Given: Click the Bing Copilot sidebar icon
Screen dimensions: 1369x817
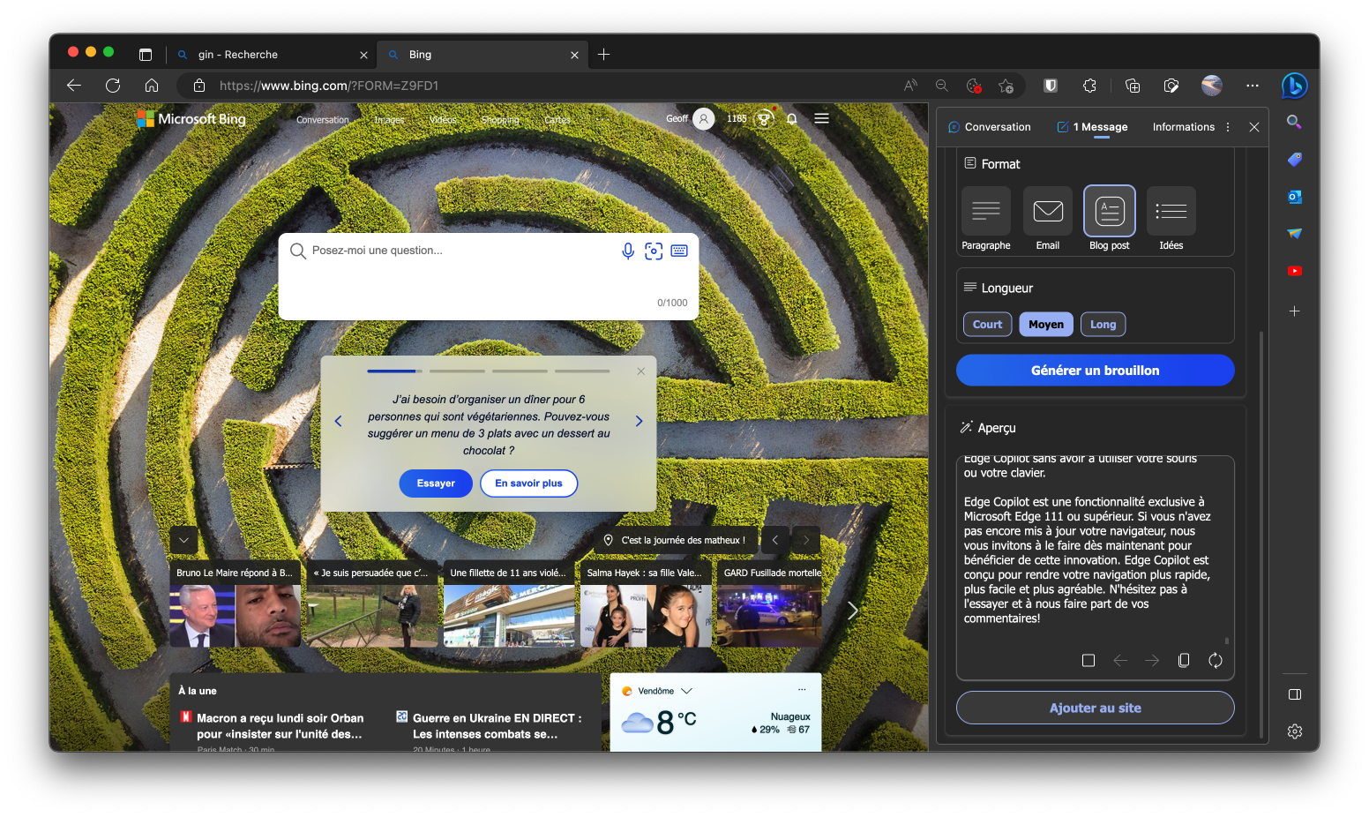Looking at the screenshot, I should (x=1294, y=86).
